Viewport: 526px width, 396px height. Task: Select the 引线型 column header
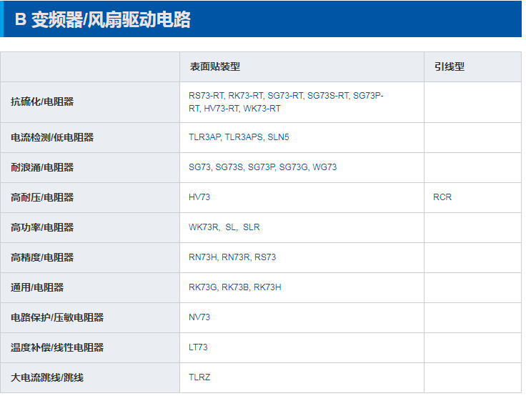450,66
